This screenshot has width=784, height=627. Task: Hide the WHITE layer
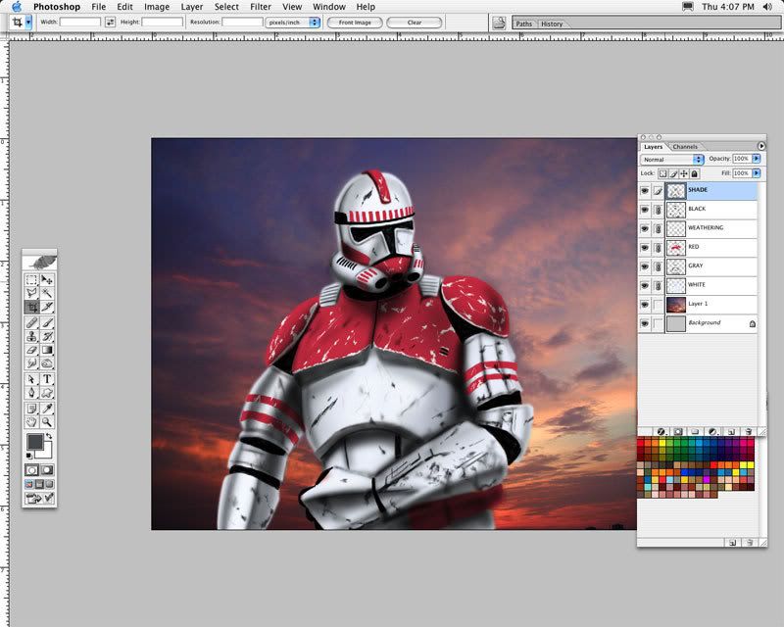click(645, 285)
